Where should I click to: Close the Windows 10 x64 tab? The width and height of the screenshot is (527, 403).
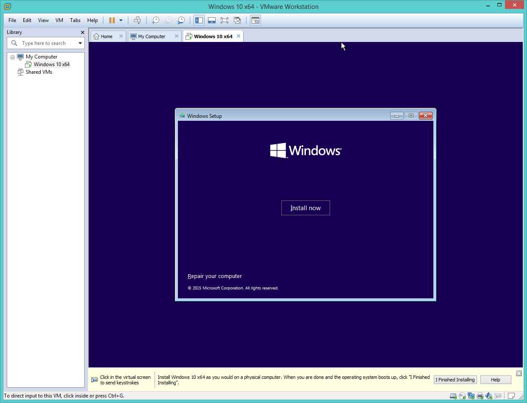coord(239,36)
